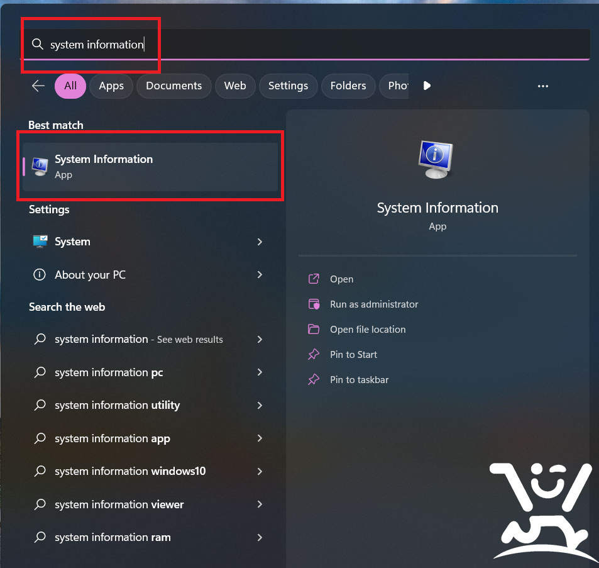The width and height of the screenshot is (599, 568).
Task: Switch to the Settings filter tab
Action: tap(288, 86)
